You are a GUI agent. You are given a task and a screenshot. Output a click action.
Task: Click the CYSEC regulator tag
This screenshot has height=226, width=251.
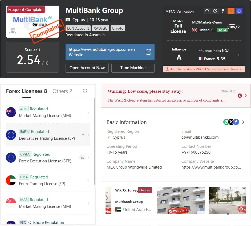click(25, 154)
